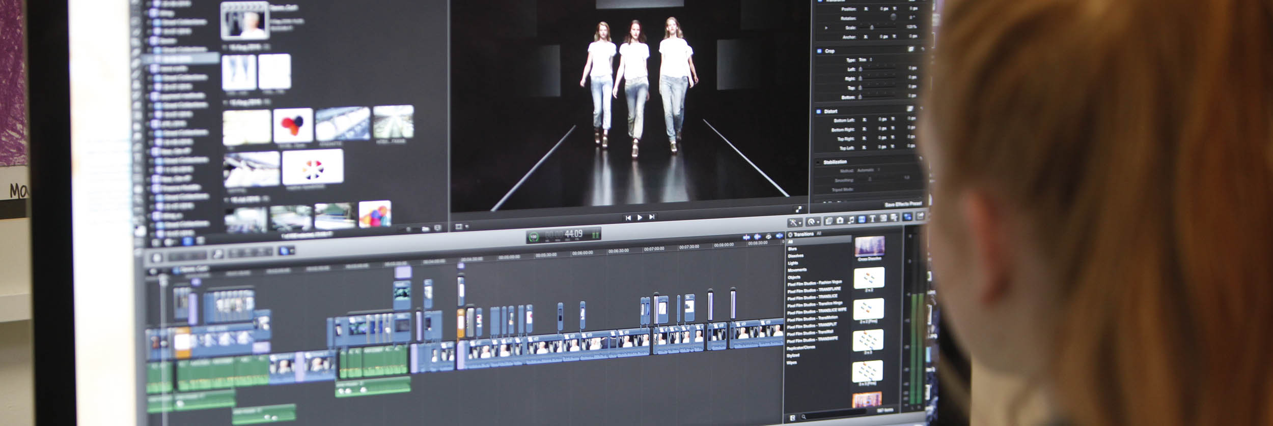This screenshot has height=426, width=1273.
Task: Click the Share export icon
Action: [x=920, y=217]
